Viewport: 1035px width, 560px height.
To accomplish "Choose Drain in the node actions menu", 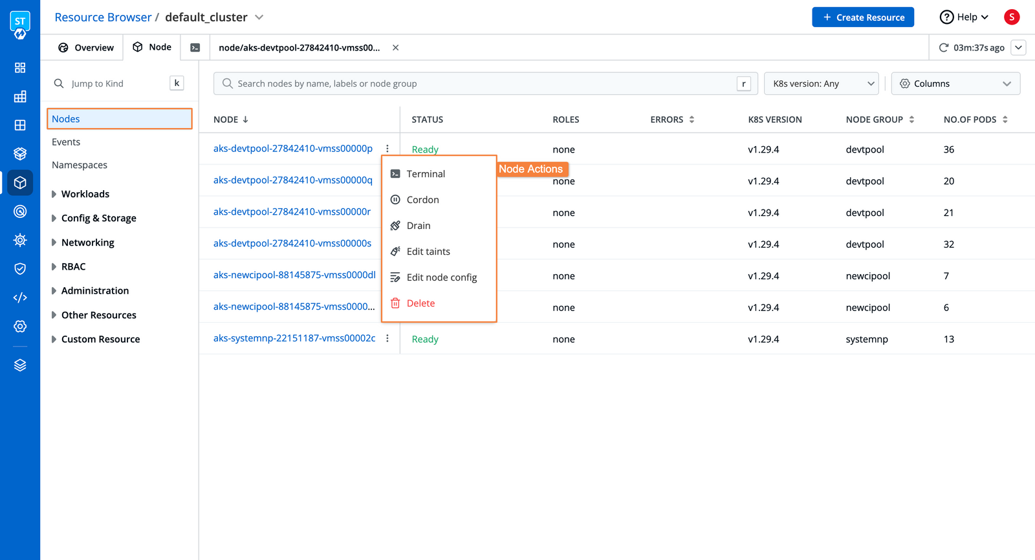I will click(418, 226).
